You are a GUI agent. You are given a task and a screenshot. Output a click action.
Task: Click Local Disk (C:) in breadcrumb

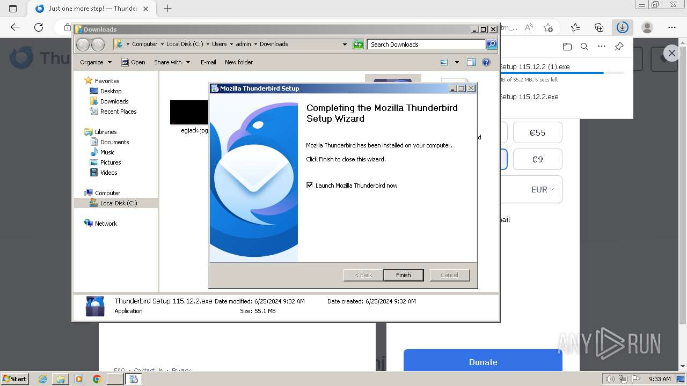tap(185, 44)
